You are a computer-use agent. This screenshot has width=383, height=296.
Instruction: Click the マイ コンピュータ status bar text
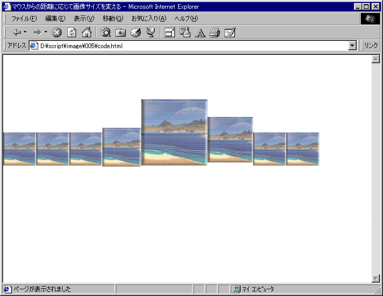coord(258,289)
